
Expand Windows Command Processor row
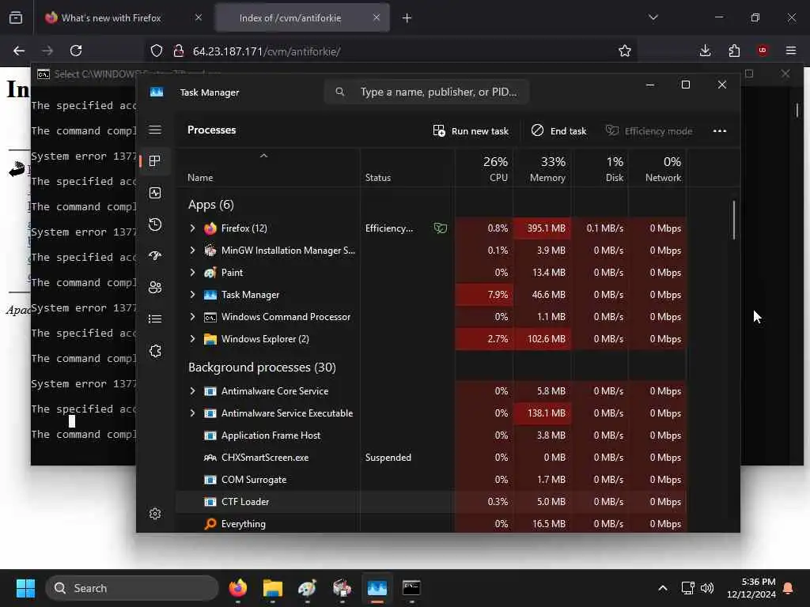(x=193, y=317)
